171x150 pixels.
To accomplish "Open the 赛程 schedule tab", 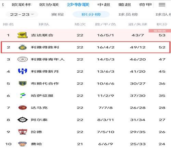I will pos(57,15).
